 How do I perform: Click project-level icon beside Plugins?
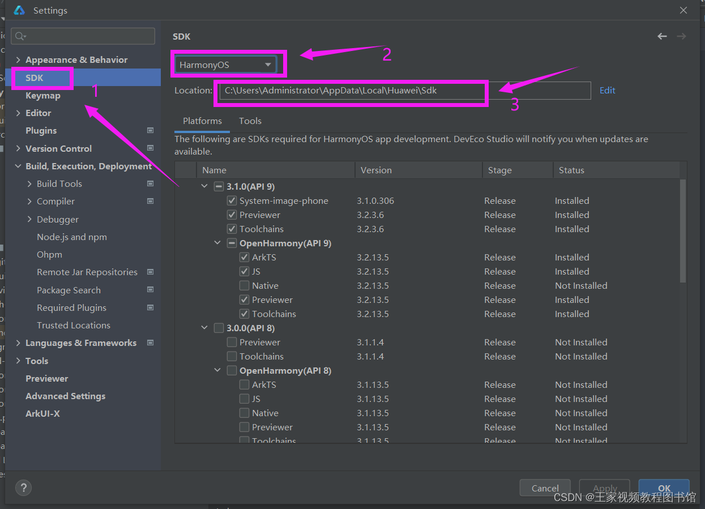click(151, 130)
